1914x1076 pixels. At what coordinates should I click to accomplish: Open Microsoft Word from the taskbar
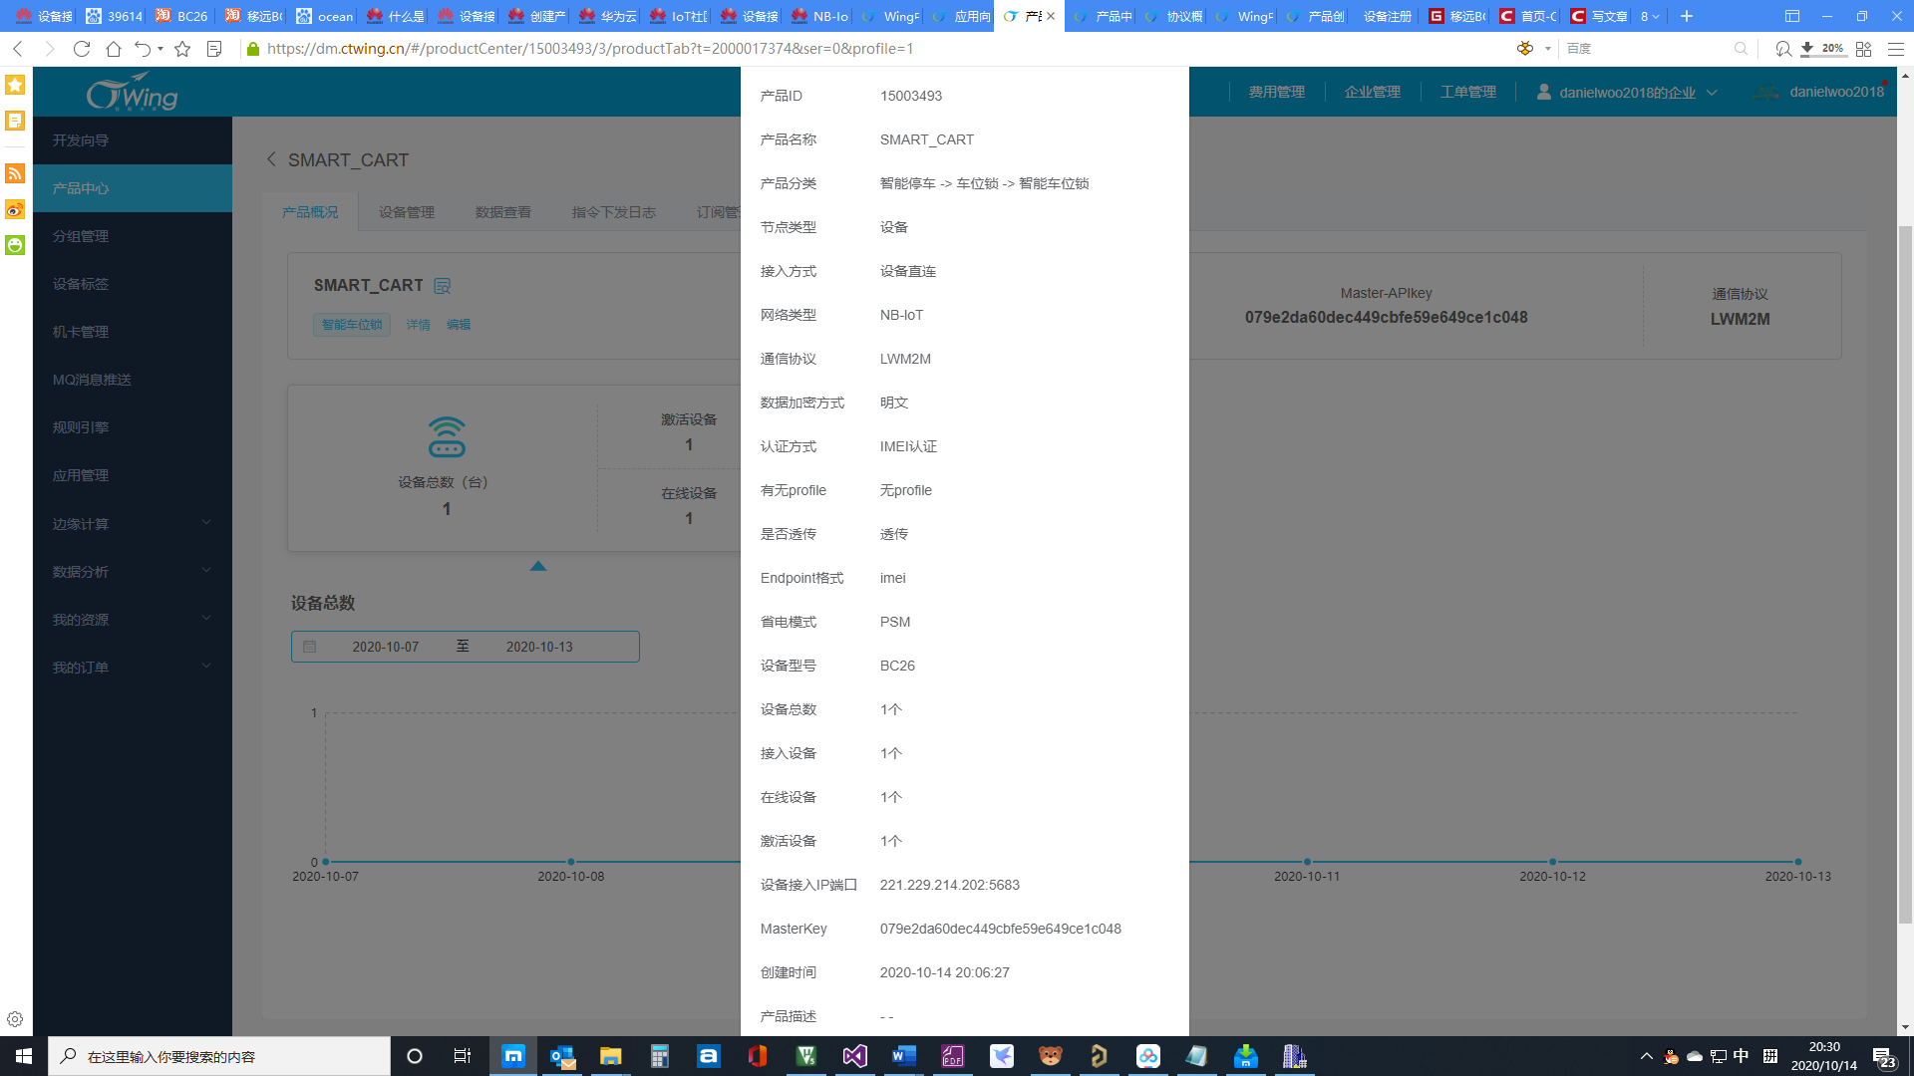tap(903, 1055)
